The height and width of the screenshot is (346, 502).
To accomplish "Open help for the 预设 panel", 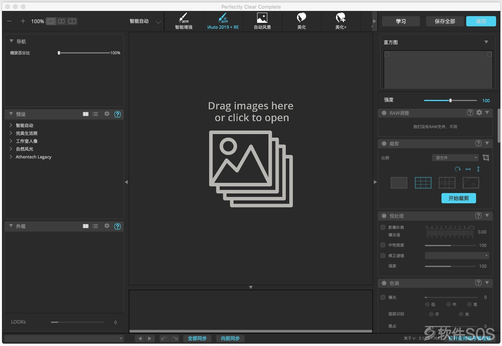I will click(117, 114).
